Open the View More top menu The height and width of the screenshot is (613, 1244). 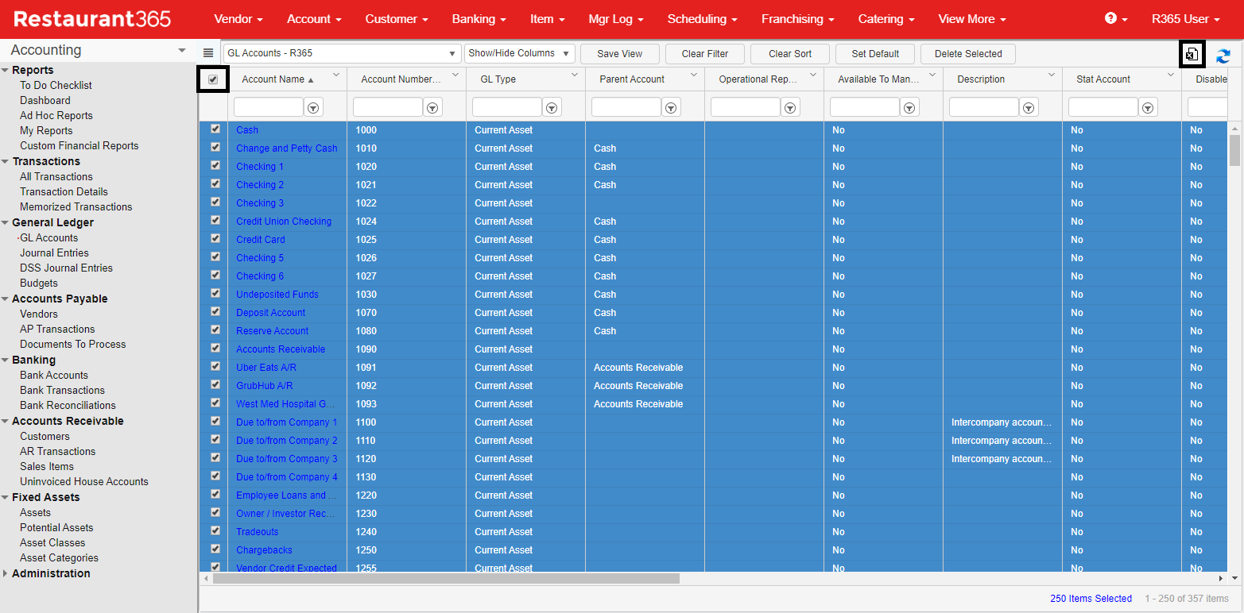(972, 19)
